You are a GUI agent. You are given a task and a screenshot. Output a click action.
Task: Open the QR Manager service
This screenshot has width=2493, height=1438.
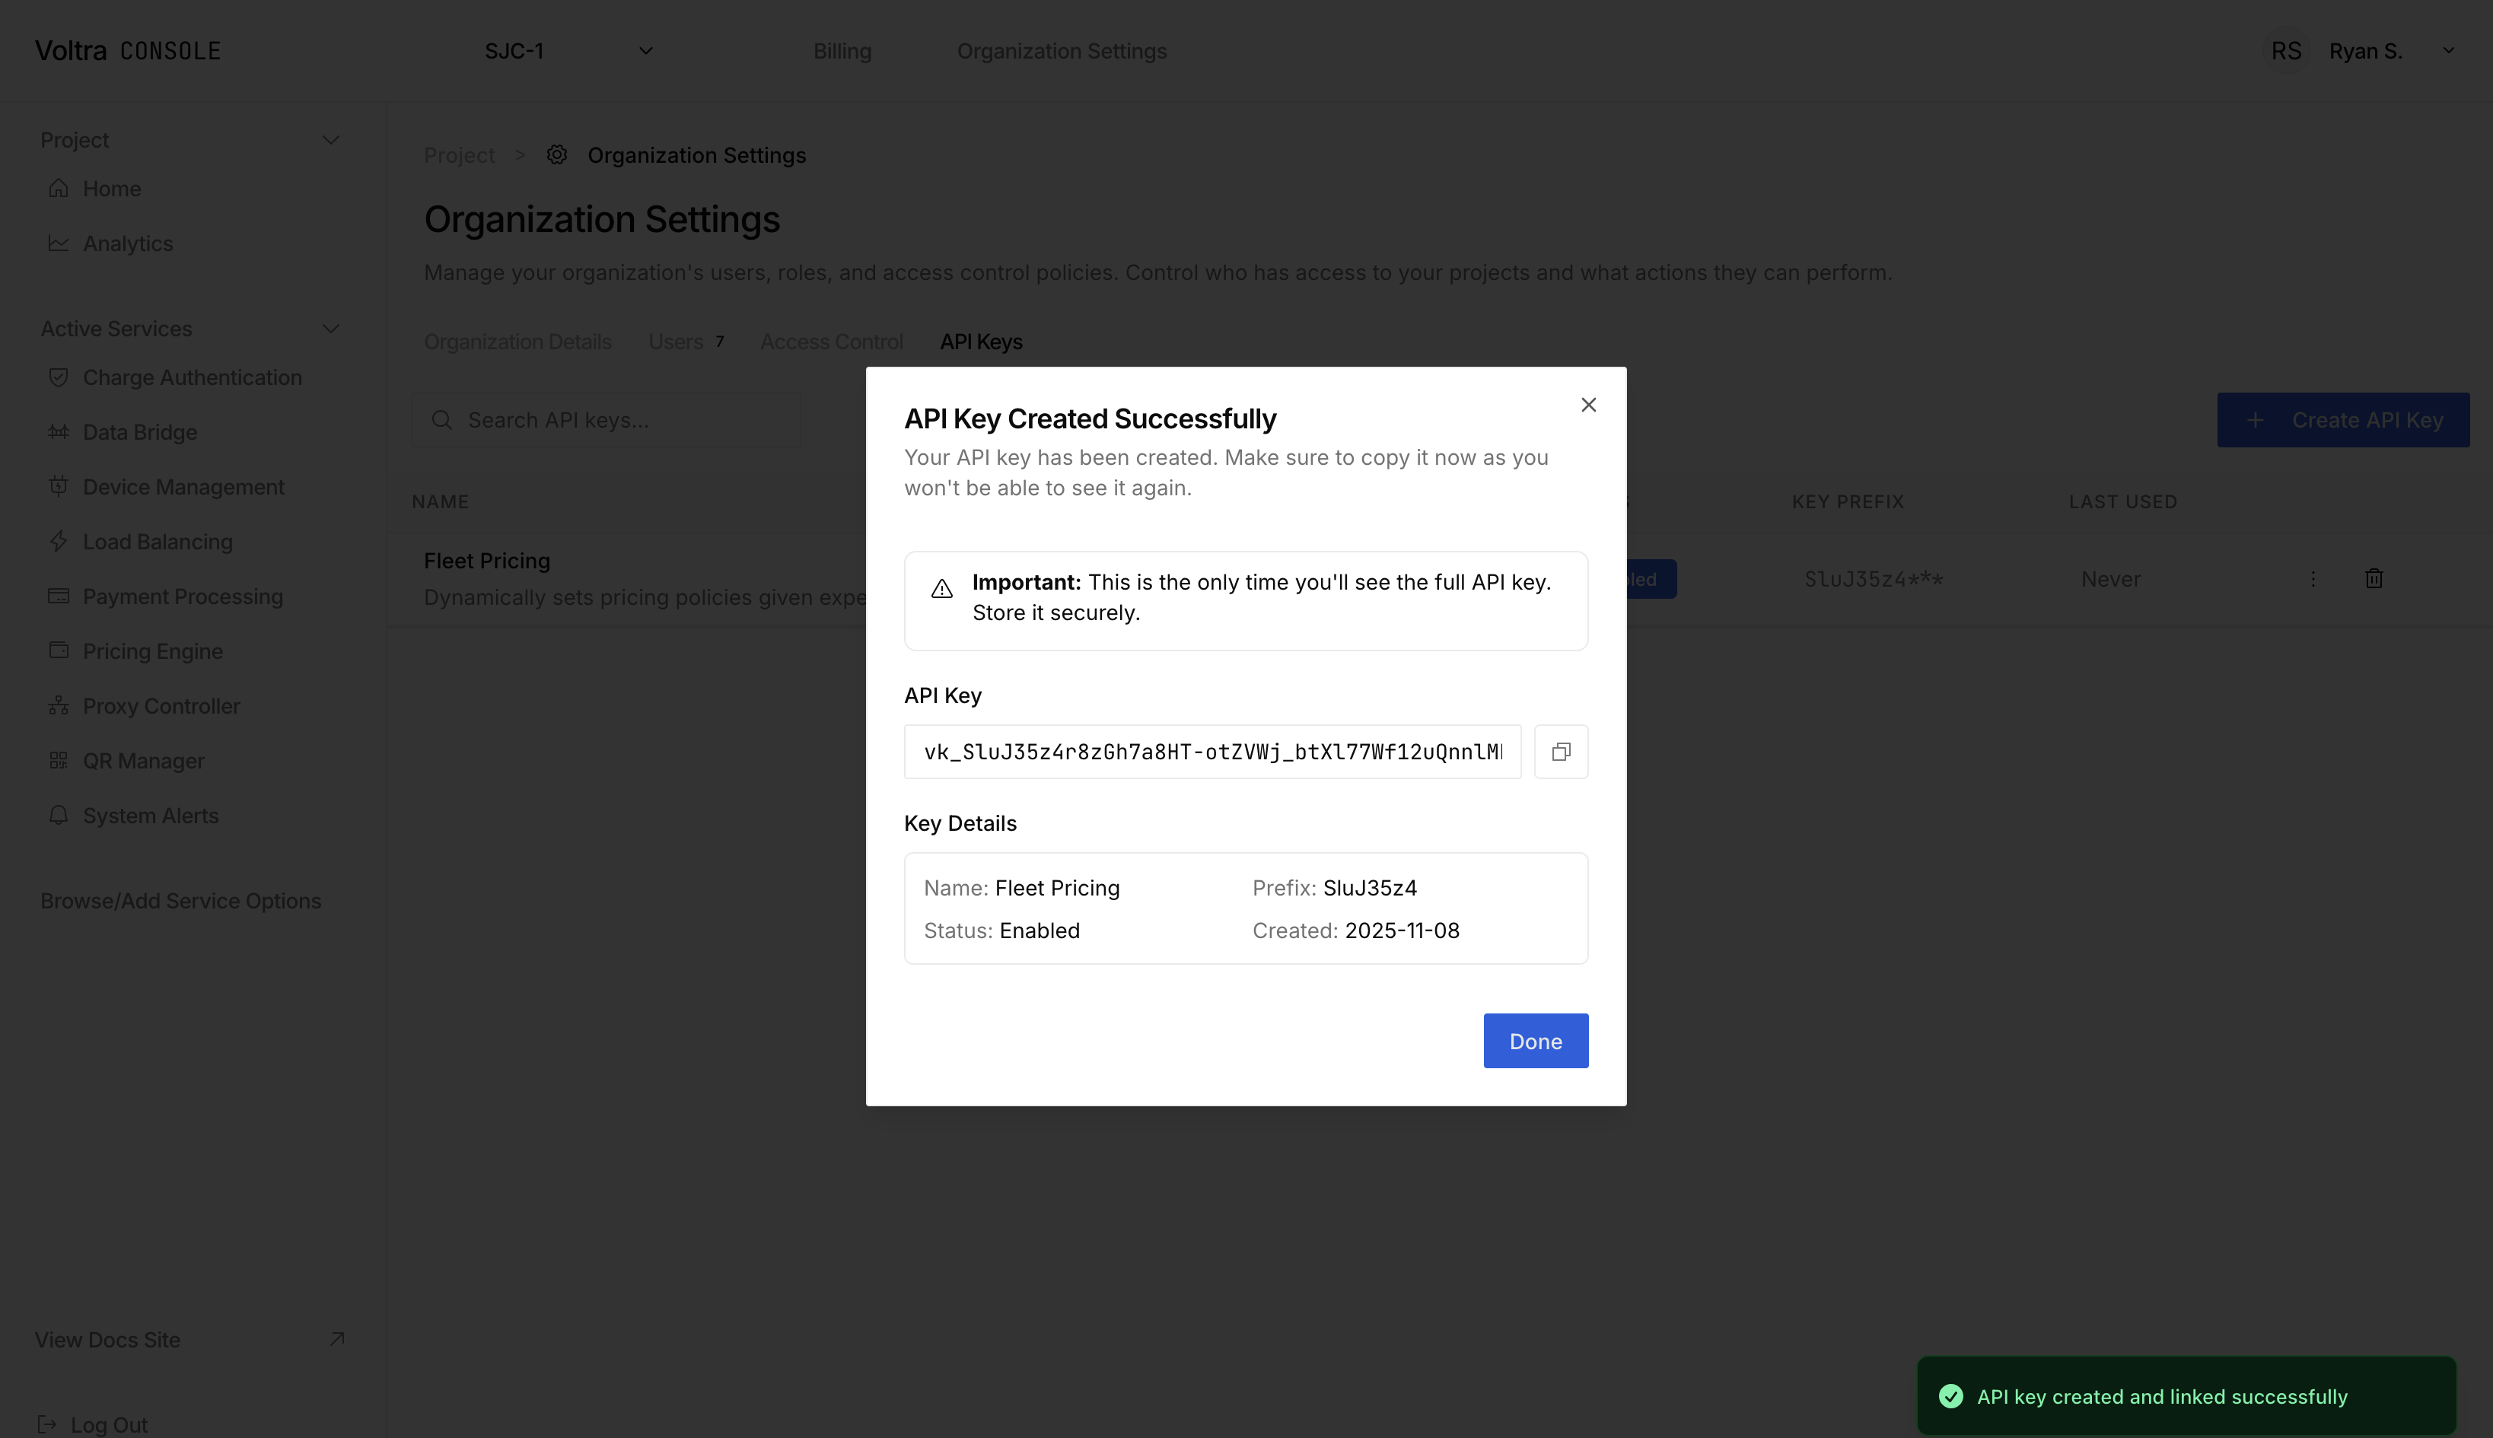[x=143, y=761]
